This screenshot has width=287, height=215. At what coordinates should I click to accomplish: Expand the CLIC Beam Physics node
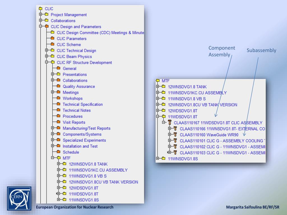click(x=47, y=56)
